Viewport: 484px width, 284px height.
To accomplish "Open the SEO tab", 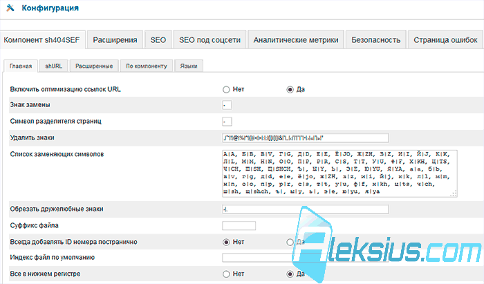I will tap(158, 40).
